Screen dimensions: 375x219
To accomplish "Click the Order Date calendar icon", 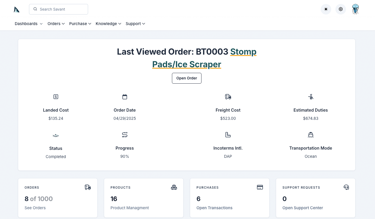I will click(124, 97).
